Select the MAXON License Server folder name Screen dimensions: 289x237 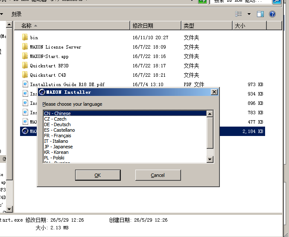click(55, 47)
